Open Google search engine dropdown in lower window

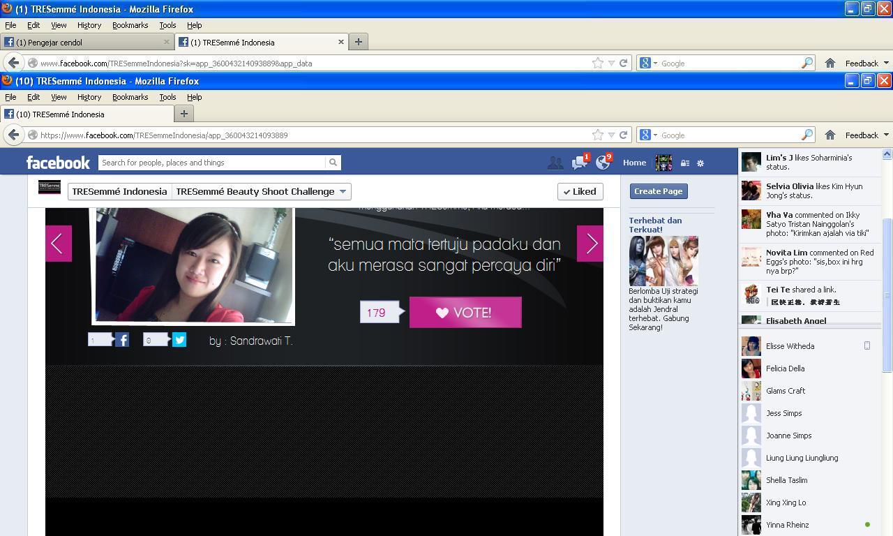[x=649, y=135]
